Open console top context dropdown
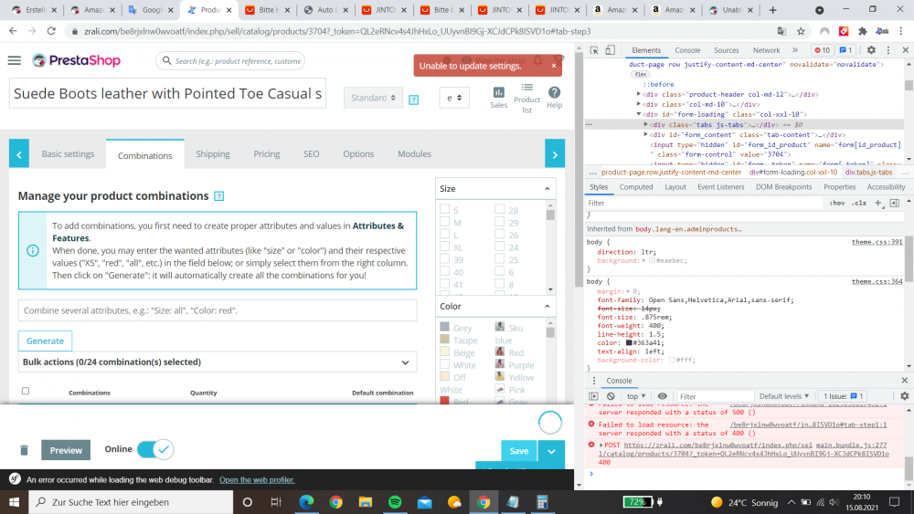This screenshot has width=914, height=514. click(x=636, y=396)
